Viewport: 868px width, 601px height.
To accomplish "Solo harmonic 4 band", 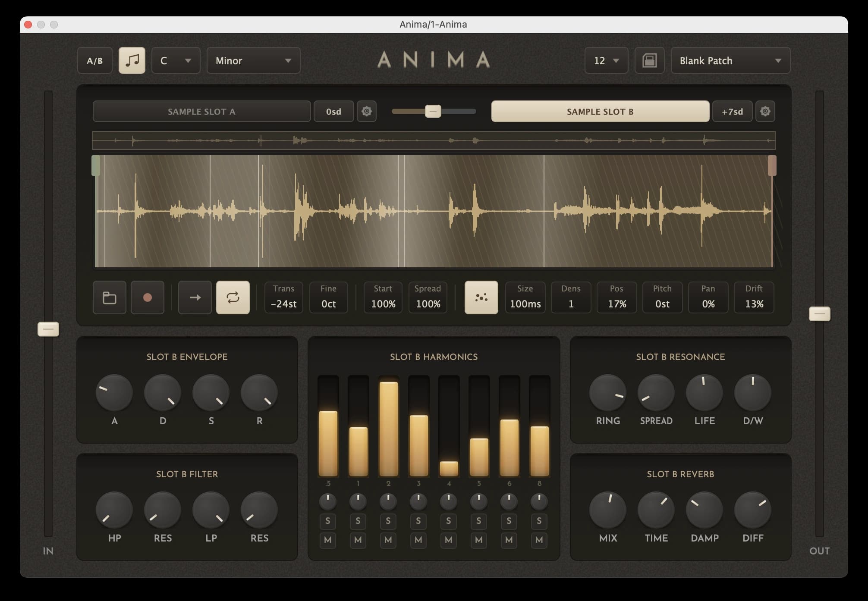I will (x=449, y=521).
